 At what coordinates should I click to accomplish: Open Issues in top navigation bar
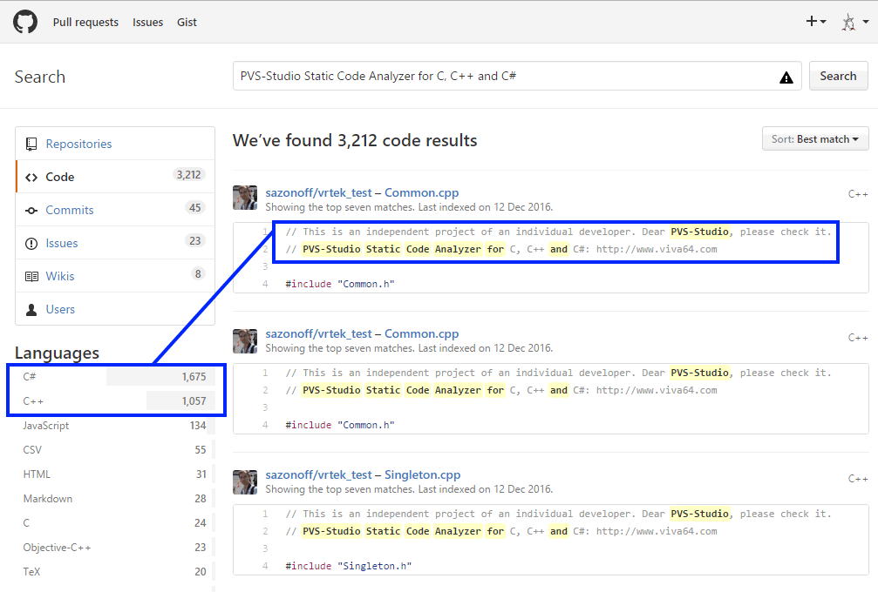tap(148, 23)
